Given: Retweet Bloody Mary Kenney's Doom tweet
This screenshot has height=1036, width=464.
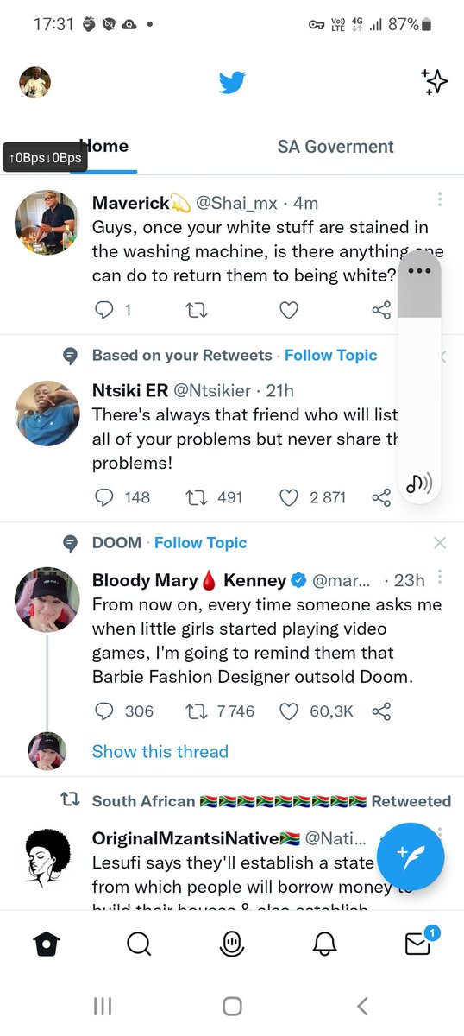Looking at the screenshot, I should click(197, 711).
